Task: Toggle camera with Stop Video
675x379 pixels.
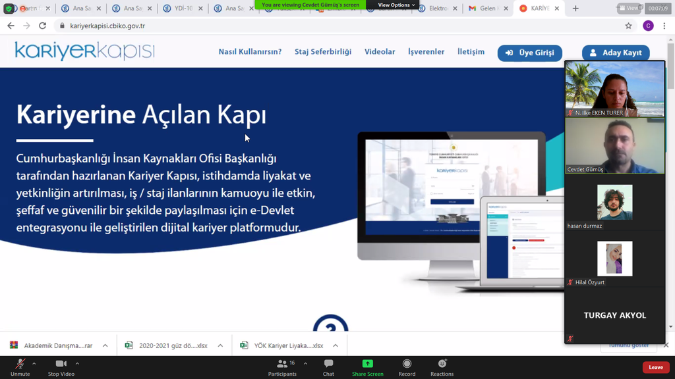Action: (x=61, y=368)
